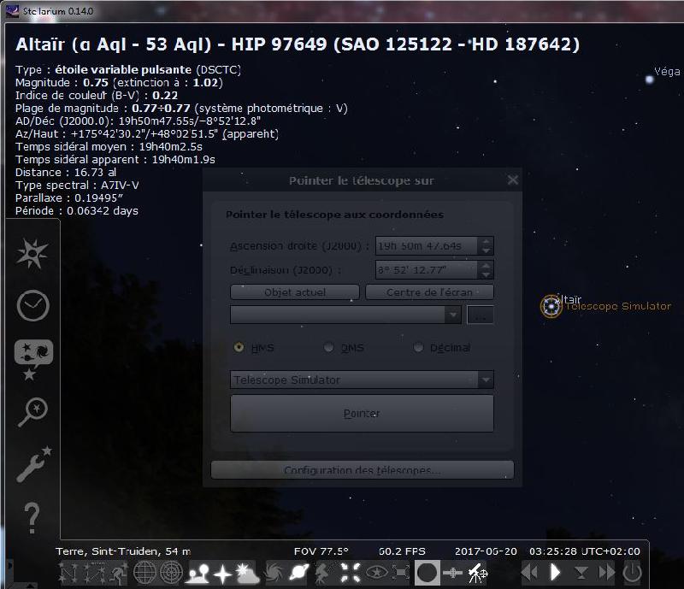Open the Search window magnifier icon
Viewport: 684px width, 589px height.
pos(32,411)
